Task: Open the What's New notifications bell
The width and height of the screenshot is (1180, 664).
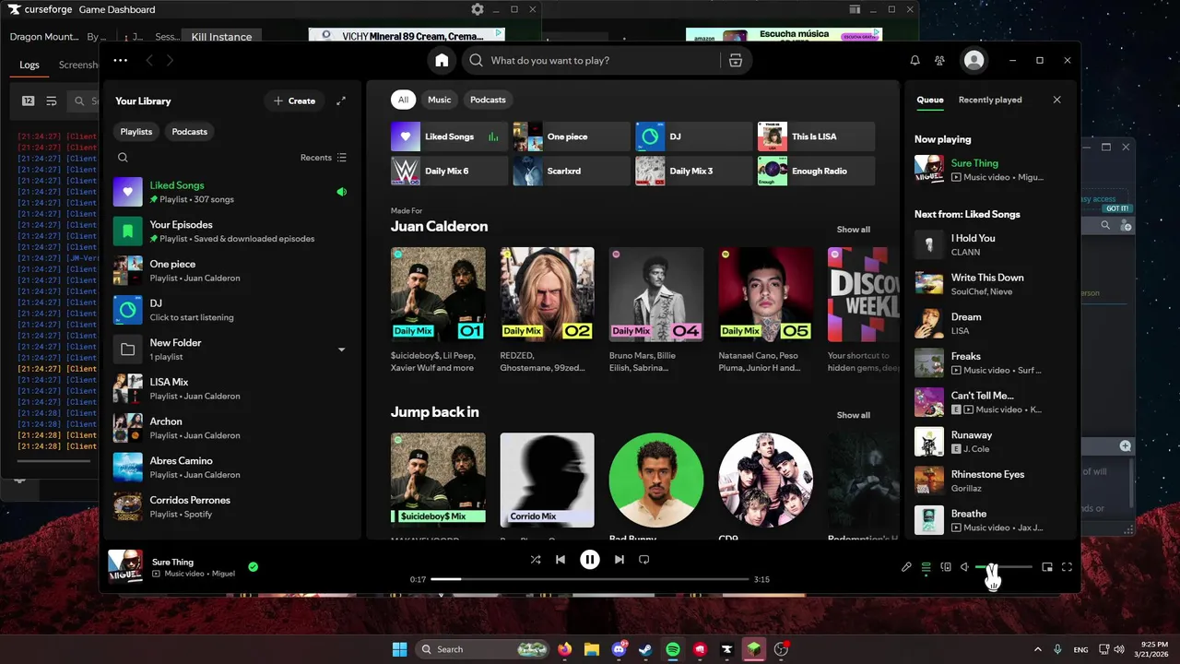Action: coord(914,60)
